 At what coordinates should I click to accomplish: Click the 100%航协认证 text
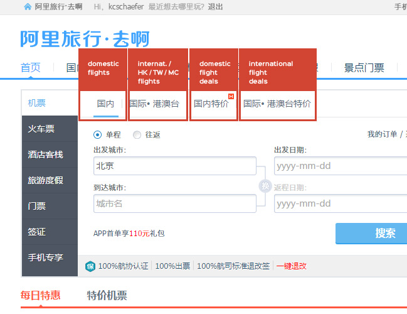124,266
